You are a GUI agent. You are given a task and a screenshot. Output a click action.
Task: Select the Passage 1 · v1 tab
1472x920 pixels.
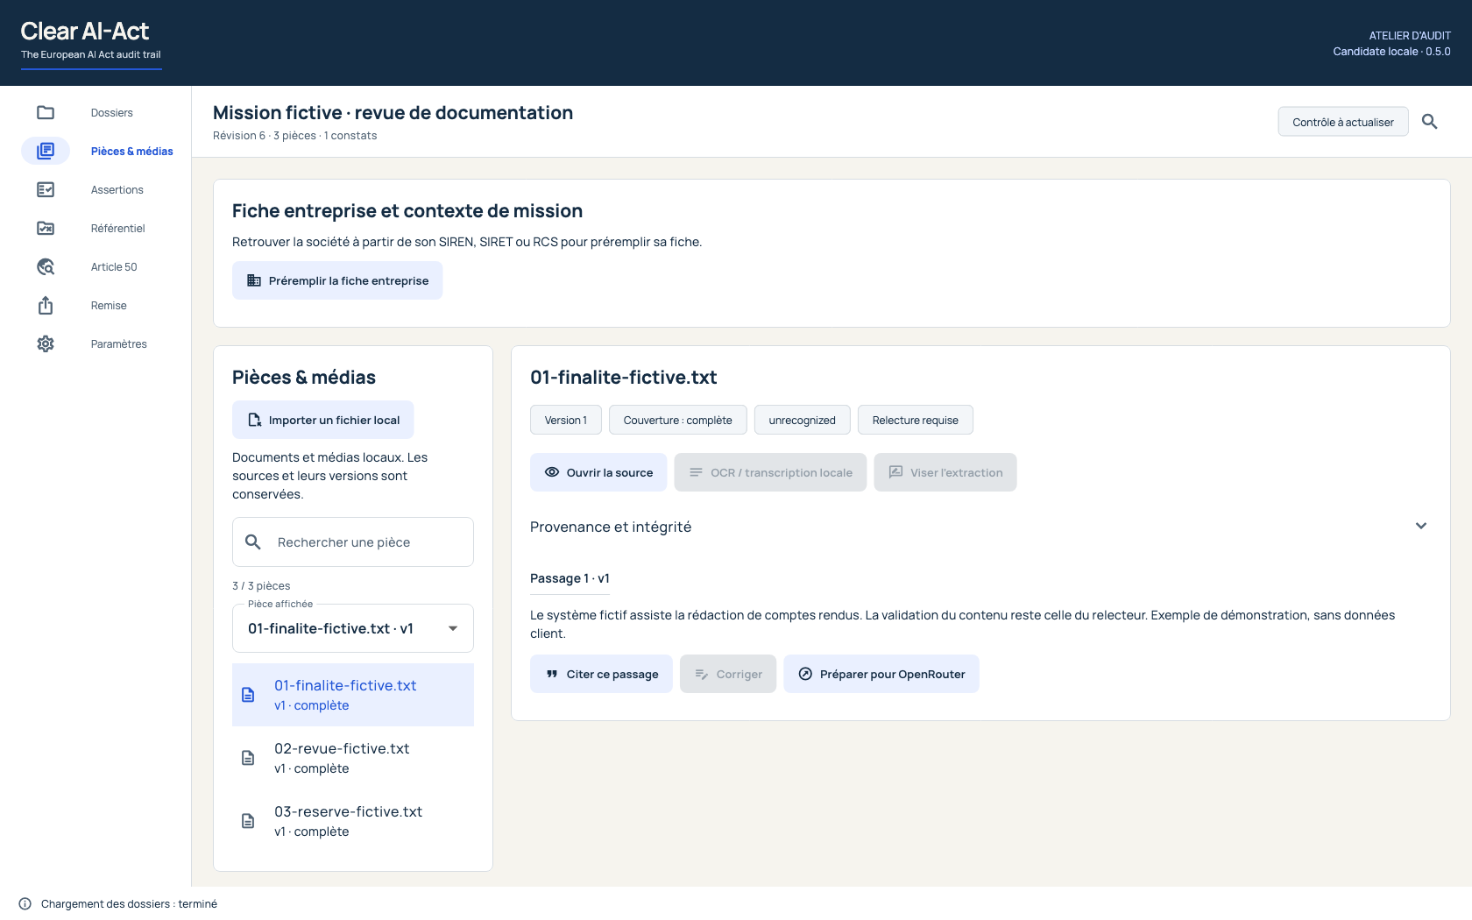tap(570, 578)
